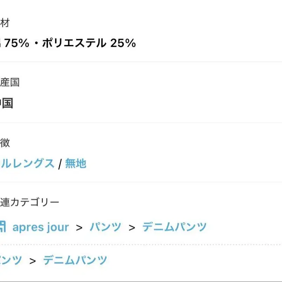This screenshot has height=282, width=282.
Task: Open the 無地 feature link
Action: pos(76,163)
